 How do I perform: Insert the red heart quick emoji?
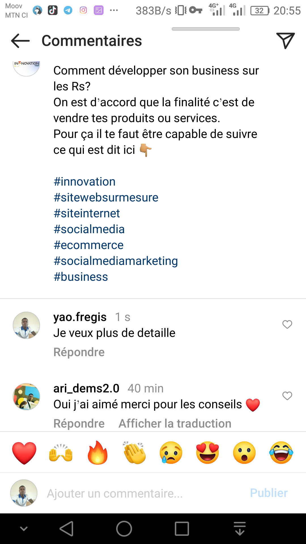[x=24, y=453]
